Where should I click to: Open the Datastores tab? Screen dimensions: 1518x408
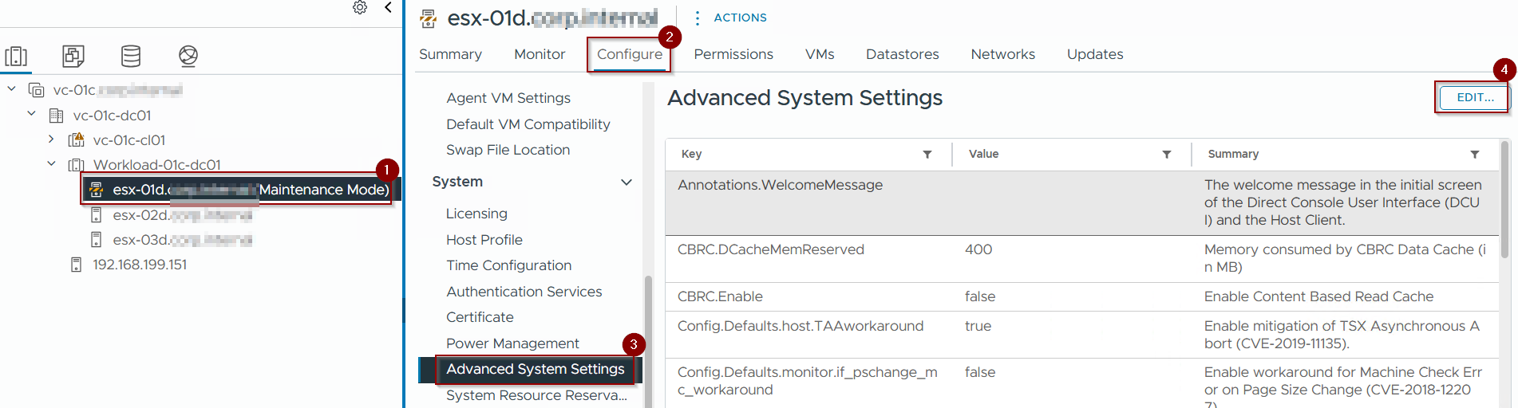pos(902,54)
